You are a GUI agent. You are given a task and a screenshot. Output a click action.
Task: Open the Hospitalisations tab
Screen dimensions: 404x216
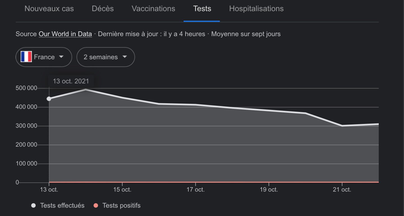tap(256, 9)
